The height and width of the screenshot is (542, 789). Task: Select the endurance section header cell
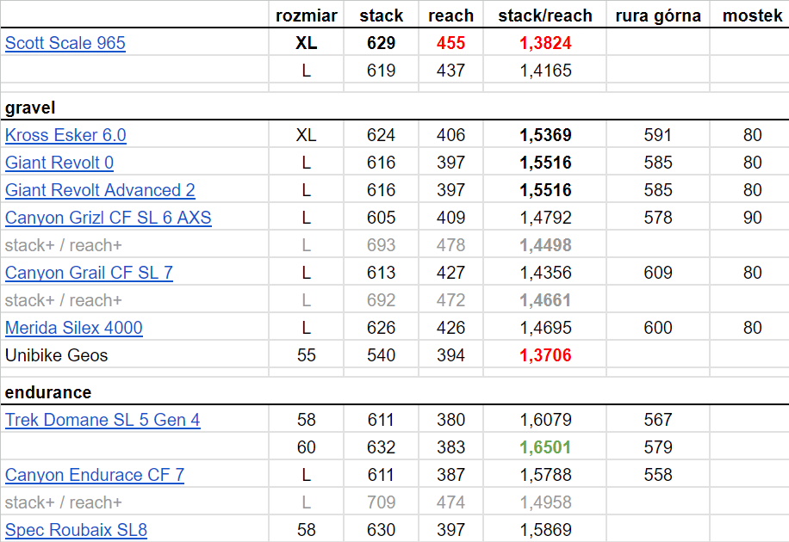pyautogui.click(x=48, y=392)
